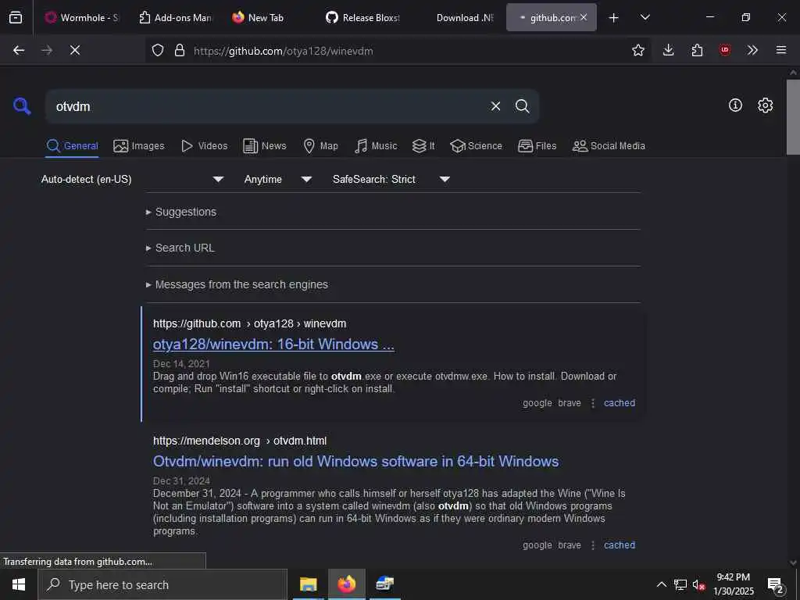The image size is (800, 600).
Task: Select Science search category
Action: coord(476,146)
